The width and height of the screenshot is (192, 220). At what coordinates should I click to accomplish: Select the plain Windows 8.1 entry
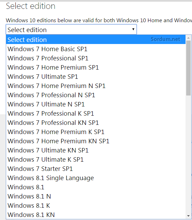96,187
